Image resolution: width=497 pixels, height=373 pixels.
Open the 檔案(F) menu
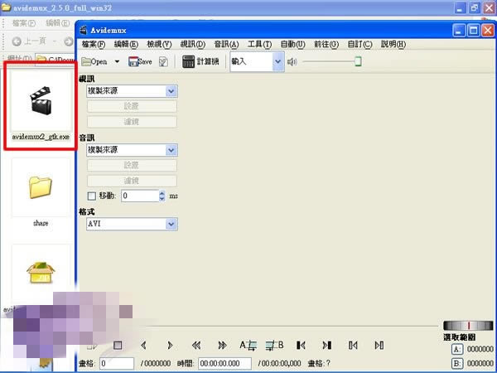92,44
